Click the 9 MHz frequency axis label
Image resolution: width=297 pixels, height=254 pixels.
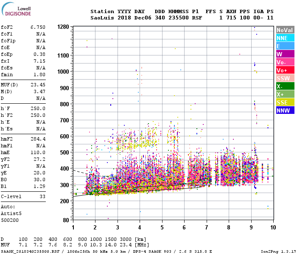click(x=251, y=227)
